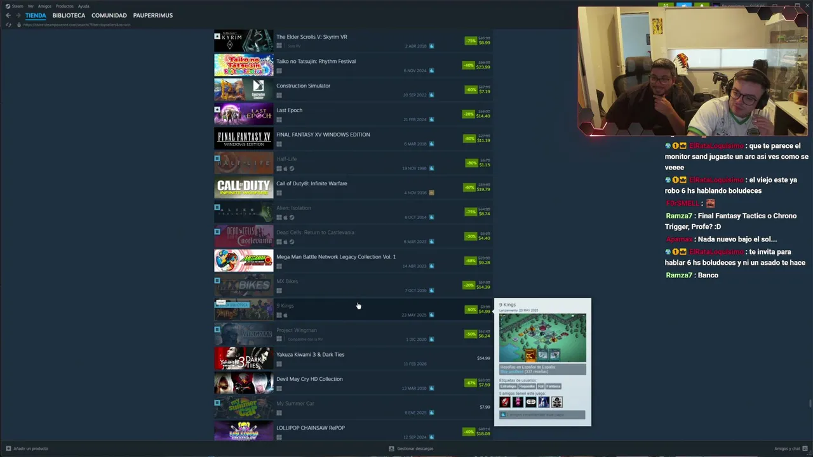Screen dimensions: 813x457
Task: Click the library marker on MX Bikes capsule
Action: (217, 281)
